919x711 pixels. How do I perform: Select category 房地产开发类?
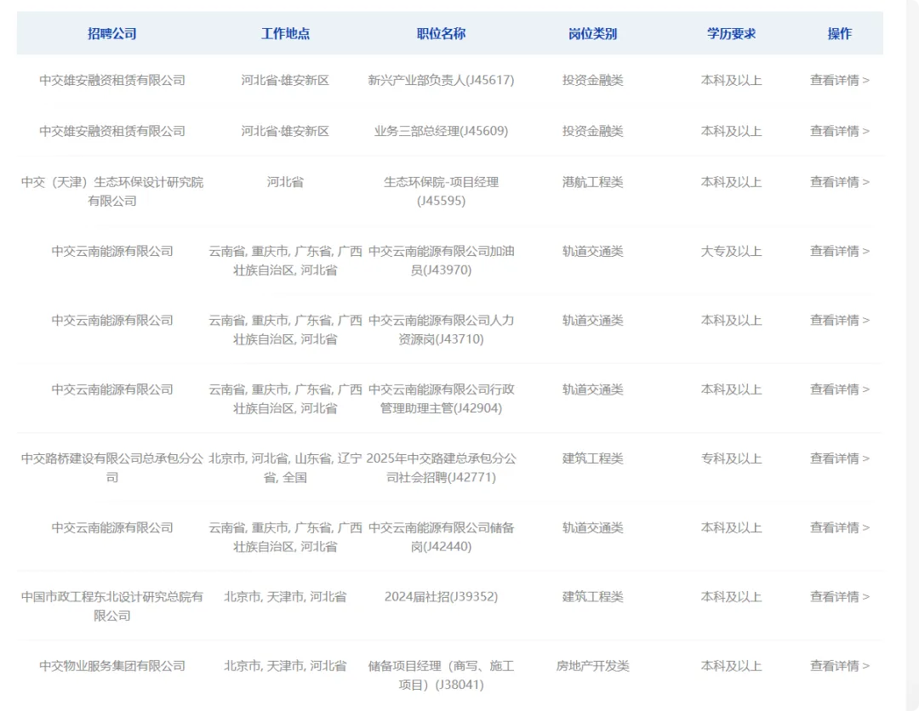point(592,666)
